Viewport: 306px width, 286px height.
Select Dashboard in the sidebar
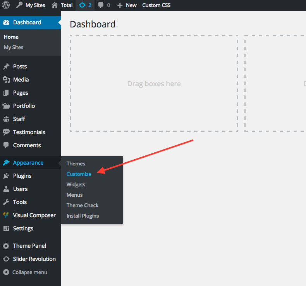point(27,22)
